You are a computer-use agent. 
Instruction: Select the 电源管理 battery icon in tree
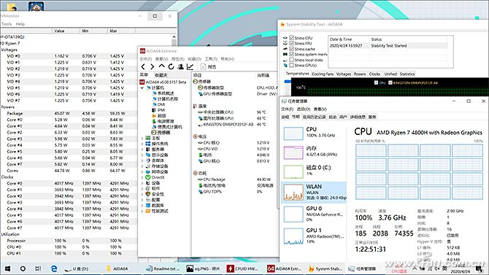click(154, 121)
